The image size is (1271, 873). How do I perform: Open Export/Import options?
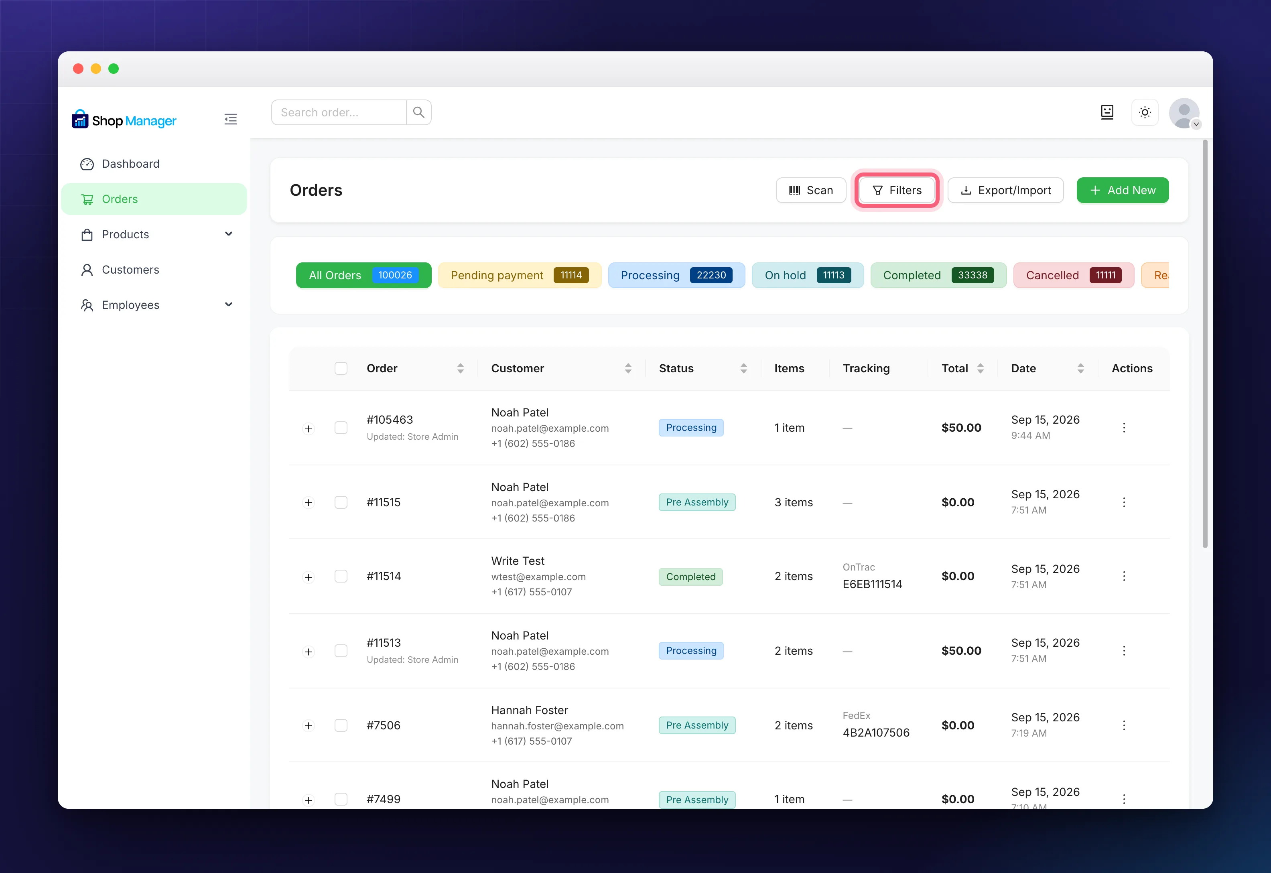point(1005,190)
